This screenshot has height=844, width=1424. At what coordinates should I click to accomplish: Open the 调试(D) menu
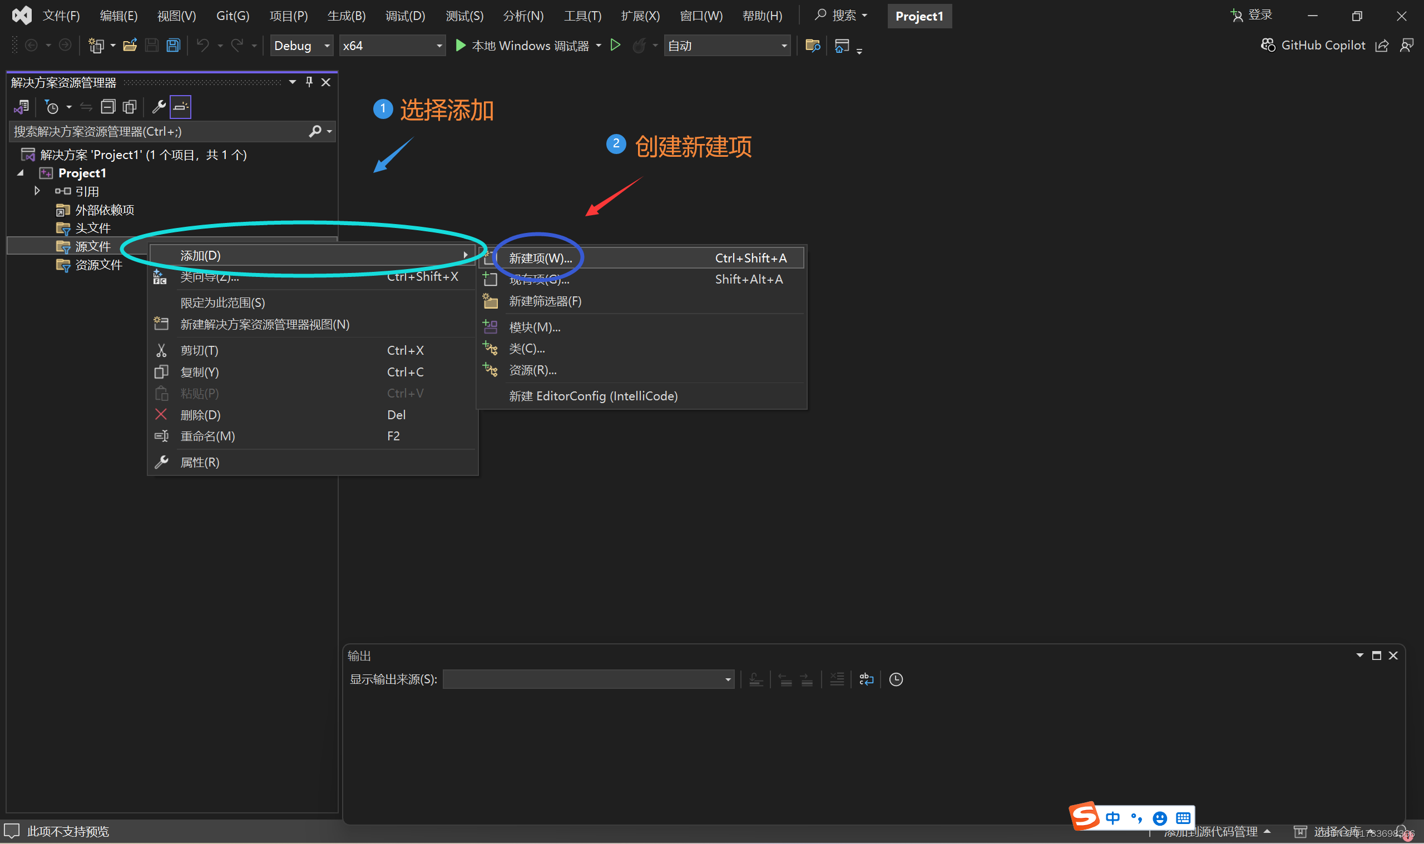(405, 16)
